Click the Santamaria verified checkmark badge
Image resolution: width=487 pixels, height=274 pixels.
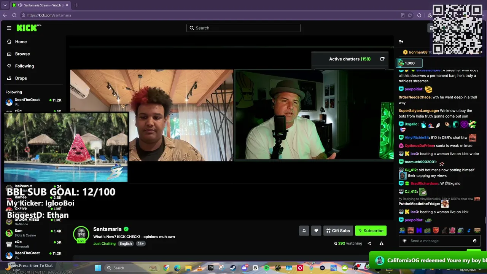tap(126, 229)
